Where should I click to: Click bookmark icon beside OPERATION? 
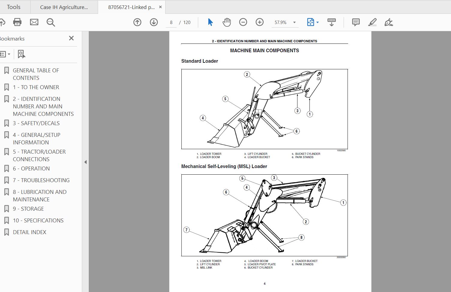coord(6,169)
